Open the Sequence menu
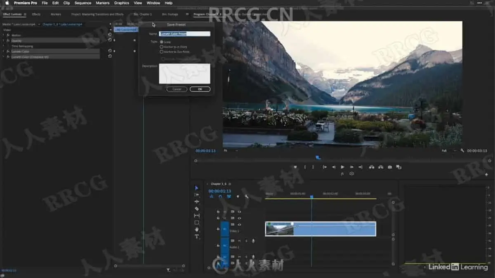This screenshot has height=278, width=495. click(83, 3)
